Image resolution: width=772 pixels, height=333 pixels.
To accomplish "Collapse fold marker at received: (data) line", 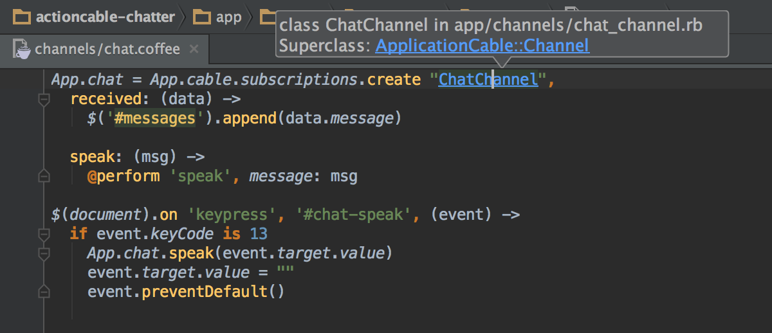I will [44, 100].
